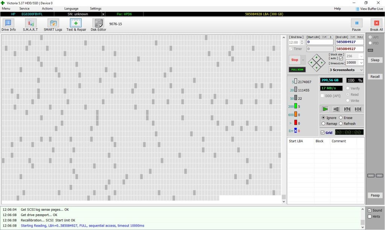Click the End time spinner arrows

[x=302, y=42]
